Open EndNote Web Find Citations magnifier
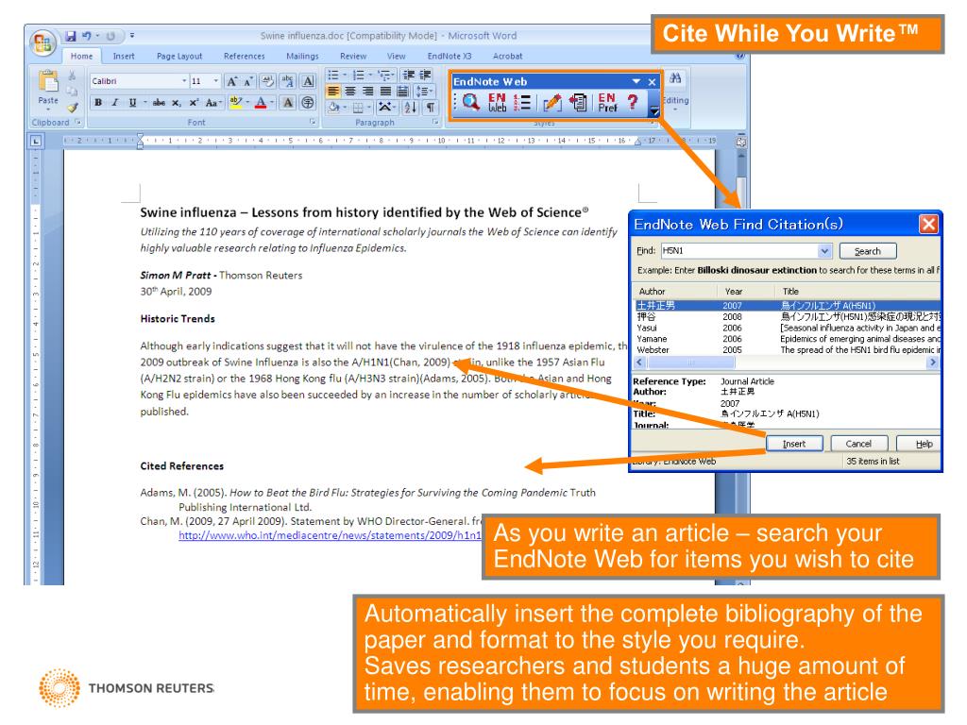 pyautogui.click(x=470, y=102)
